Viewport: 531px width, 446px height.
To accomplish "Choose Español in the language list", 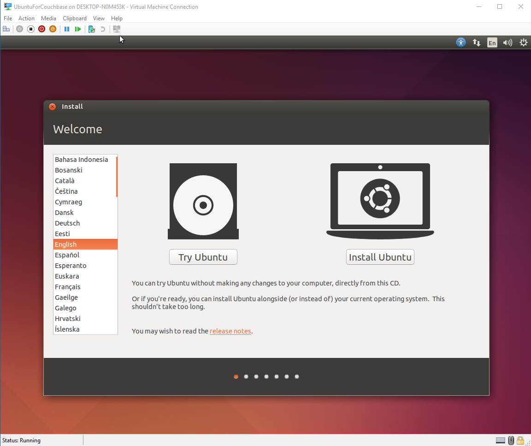I will point(67,255).
